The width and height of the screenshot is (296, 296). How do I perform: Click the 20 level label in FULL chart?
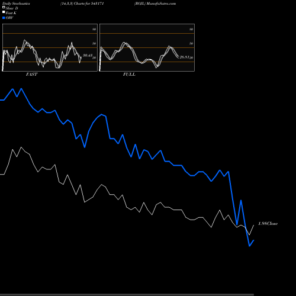point(191,57)
